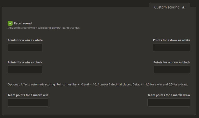This screenshot has height=118, width=199.
Task: Focus the team match draw points field
Action: coord(169,102)
